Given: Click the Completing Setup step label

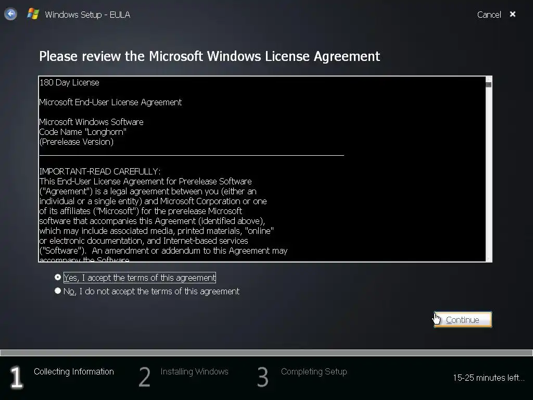Looking at the screenshot, I should tap(314, 371).
